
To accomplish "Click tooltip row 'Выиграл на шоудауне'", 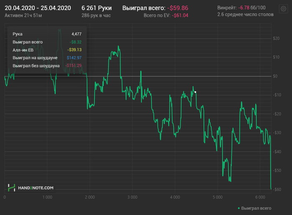I will click(47, 58).
